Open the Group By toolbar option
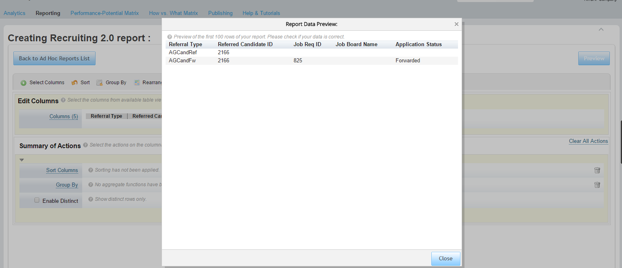Screen dimensions: 622x268 [x=111, y=83]
